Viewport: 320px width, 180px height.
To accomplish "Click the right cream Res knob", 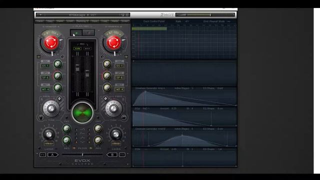I will click(x=98, y=140).
